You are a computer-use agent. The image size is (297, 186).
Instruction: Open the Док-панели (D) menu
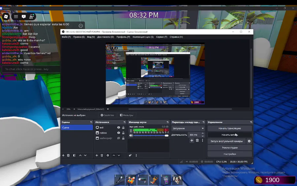click(106, 37)
